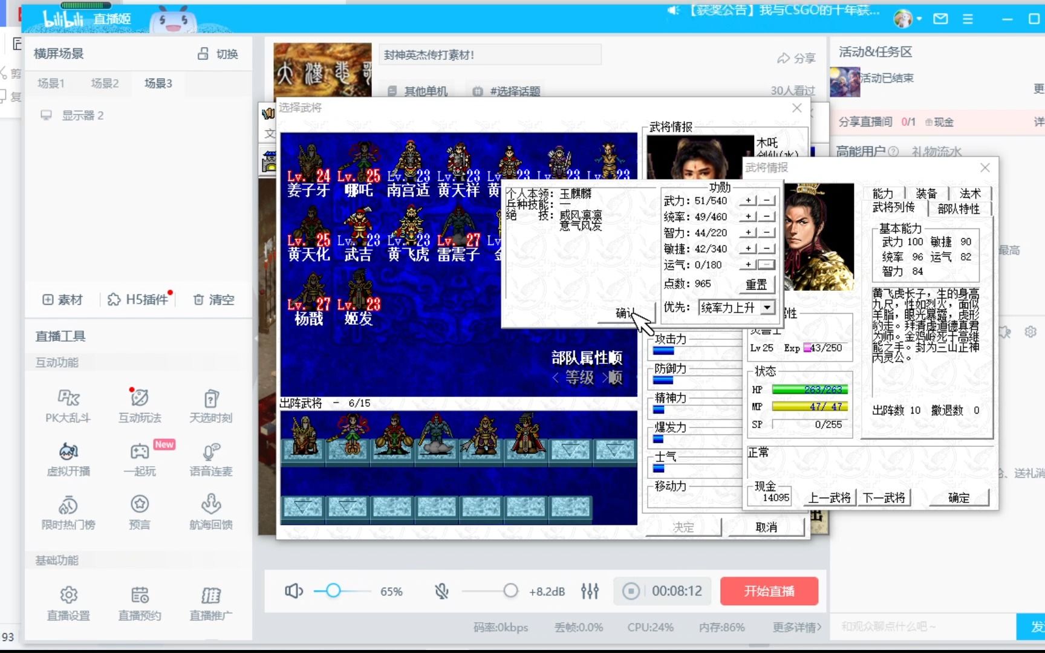
Task: Decrease 敏捷 with minus button
Action: click(766, 249)
